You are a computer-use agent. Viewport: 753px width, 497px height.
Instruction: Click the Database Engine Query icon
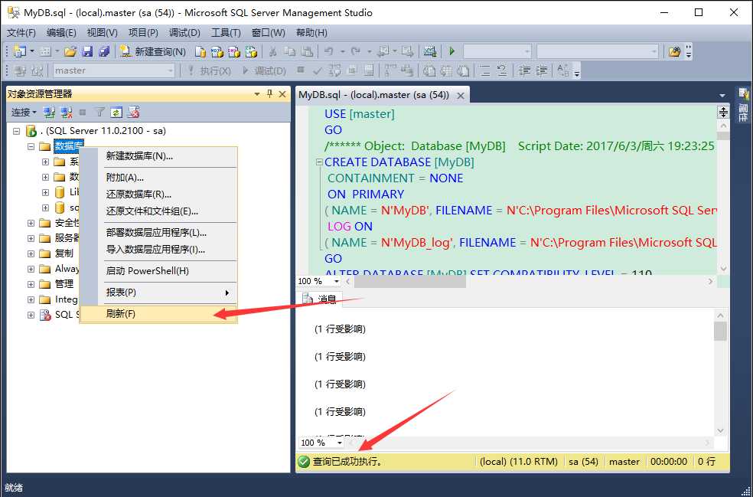pyautogui.click(x=200, y=51)
